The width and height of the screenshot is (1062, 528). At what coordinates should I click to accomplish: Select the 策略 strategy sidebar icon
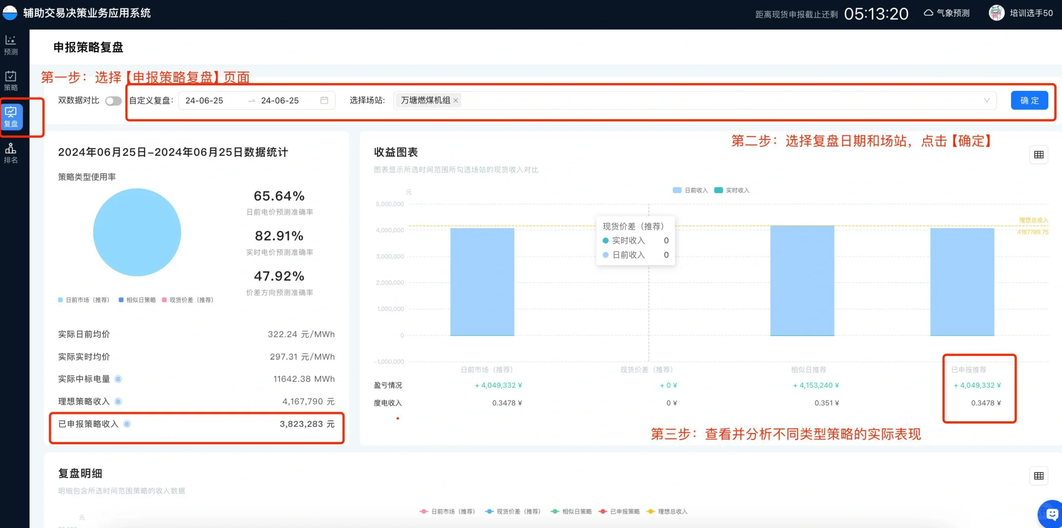(x=11, y=80)
